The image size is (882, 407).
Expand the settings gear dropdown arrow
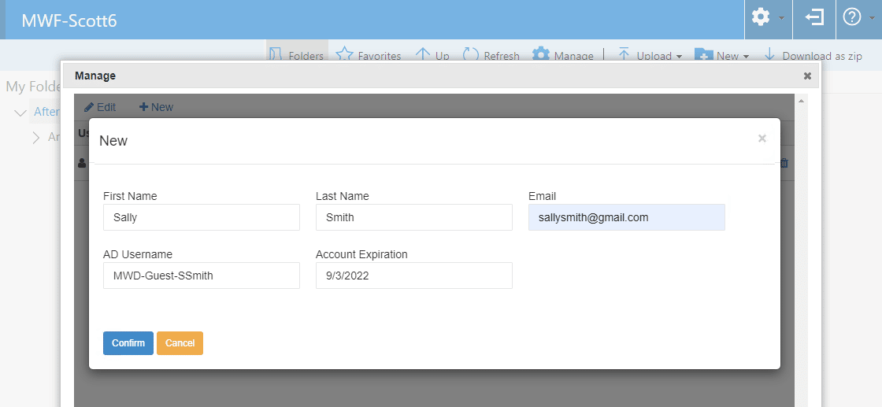click(x=781, y=18)
